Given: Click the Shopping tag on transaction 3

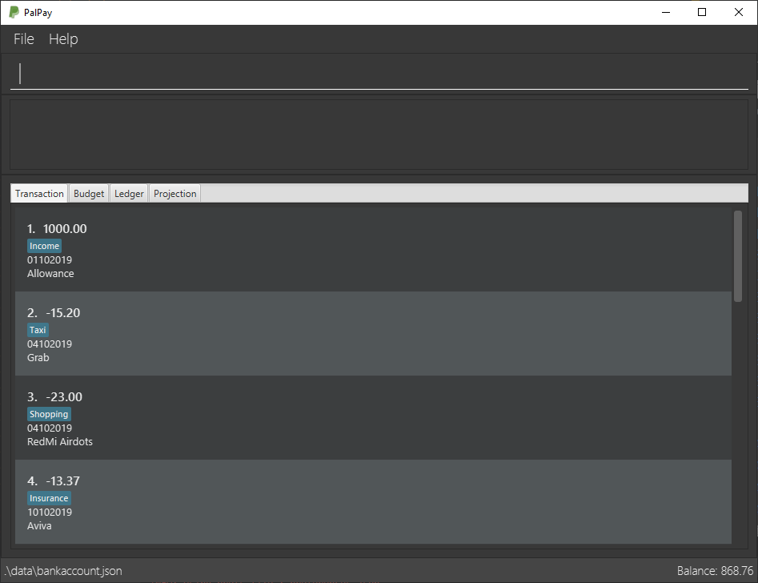Looking at the screenshot, I should (x=49, y=414).
